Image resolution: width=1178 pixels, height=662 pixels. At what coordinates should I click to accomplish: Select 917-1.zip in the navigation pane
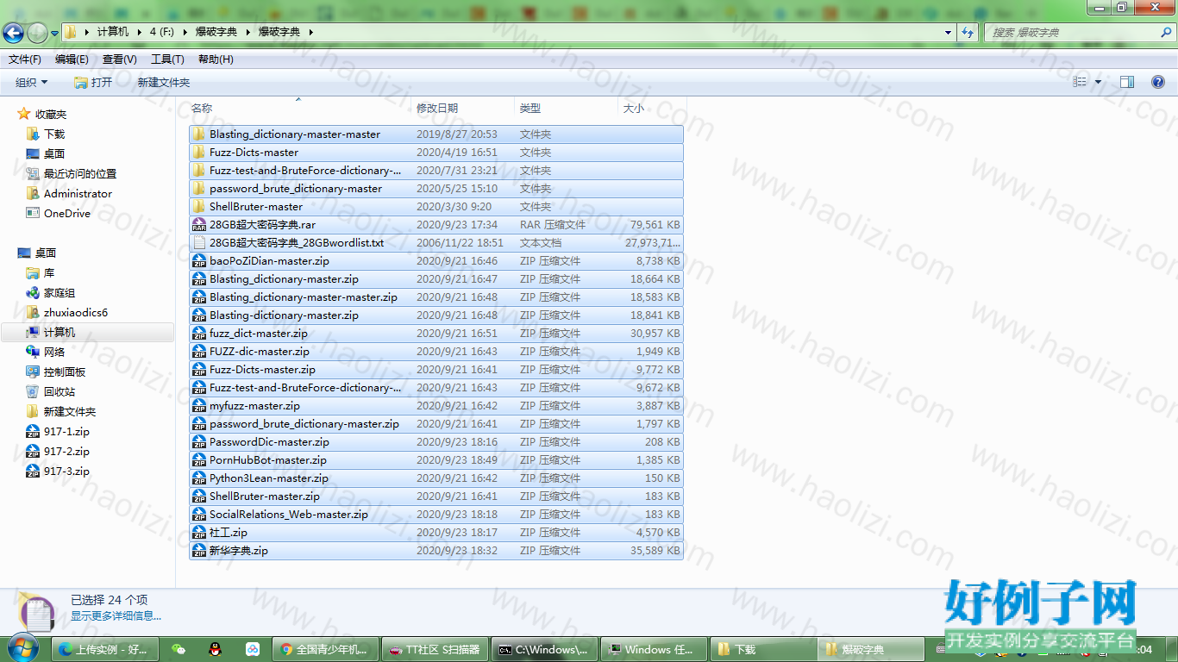click(66, 432)
